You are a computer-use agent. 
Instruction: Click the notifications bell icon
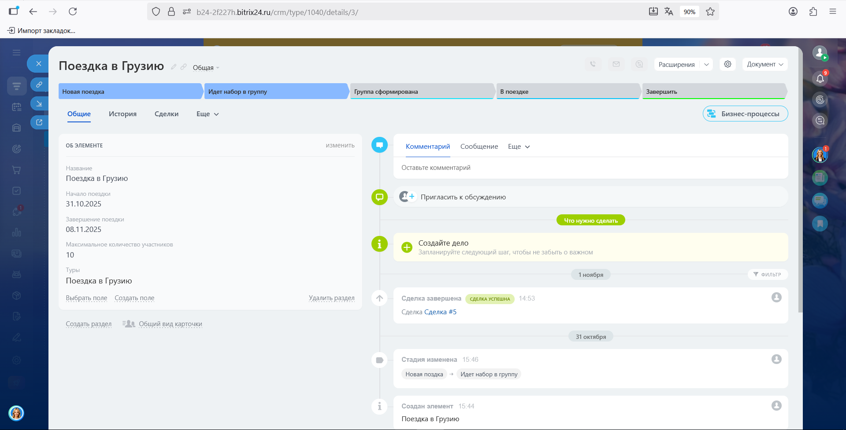(820, 79)
